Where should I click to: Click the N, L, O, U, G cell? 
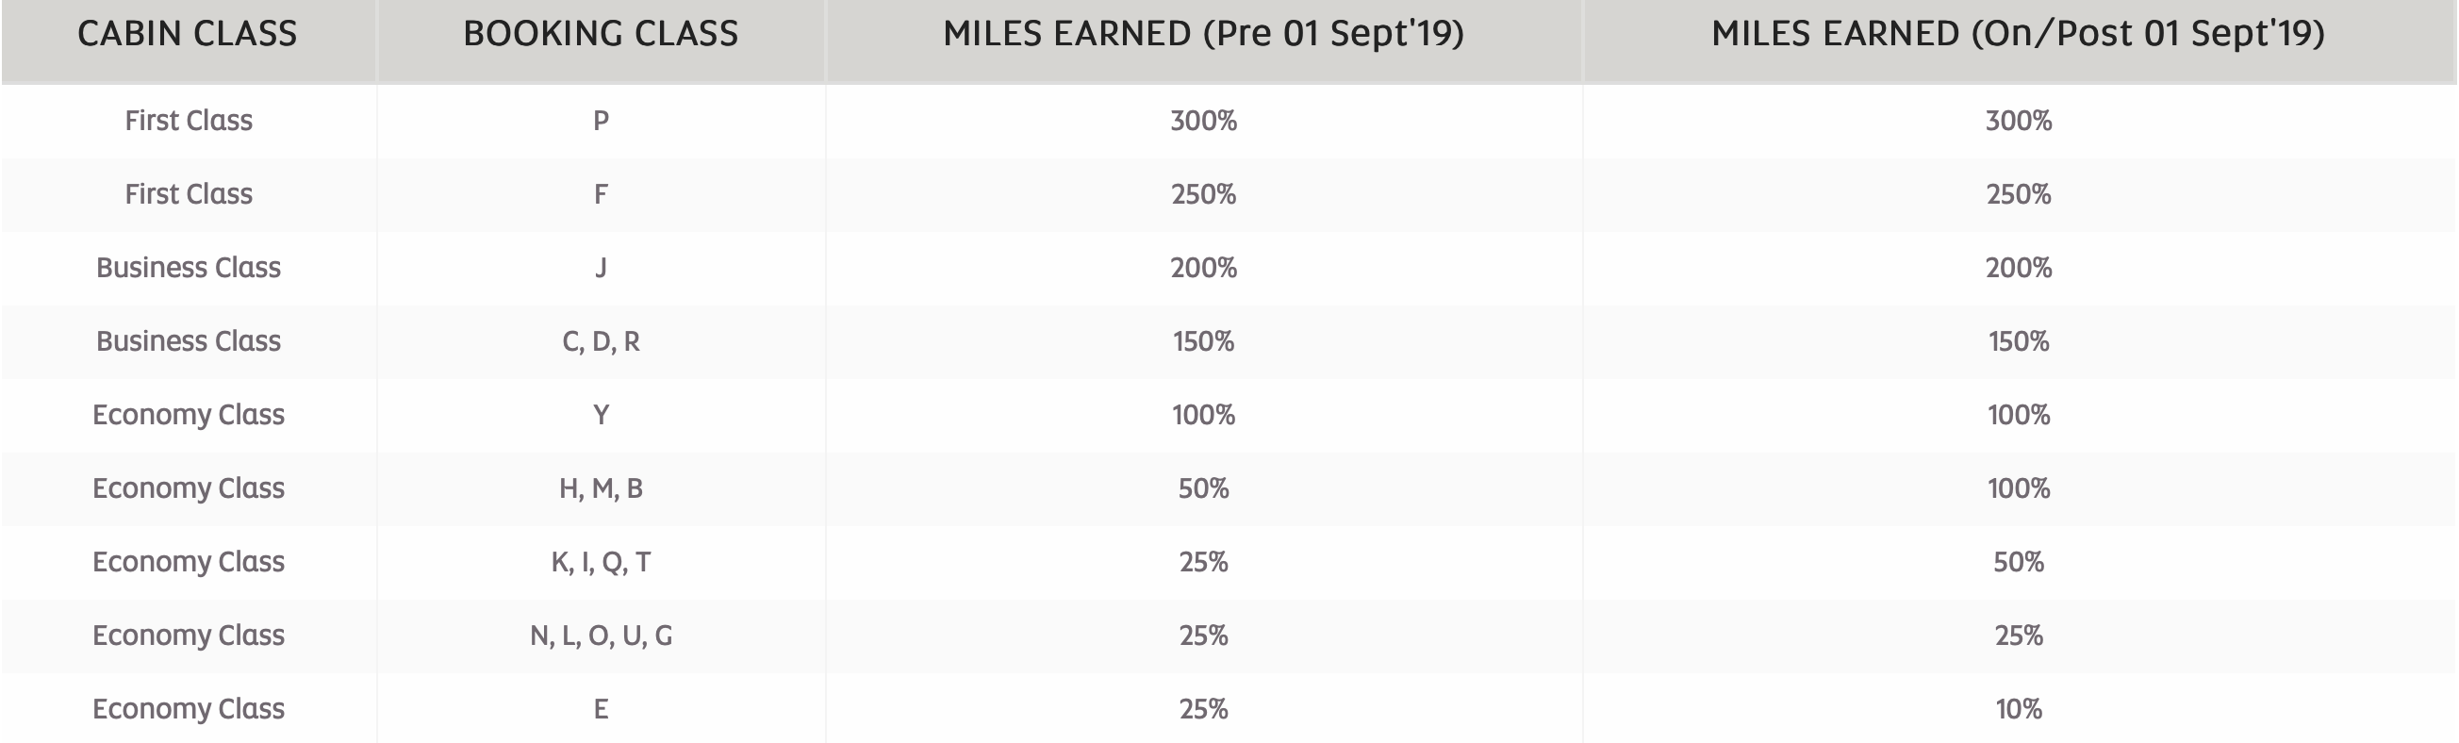click(601, 636)
